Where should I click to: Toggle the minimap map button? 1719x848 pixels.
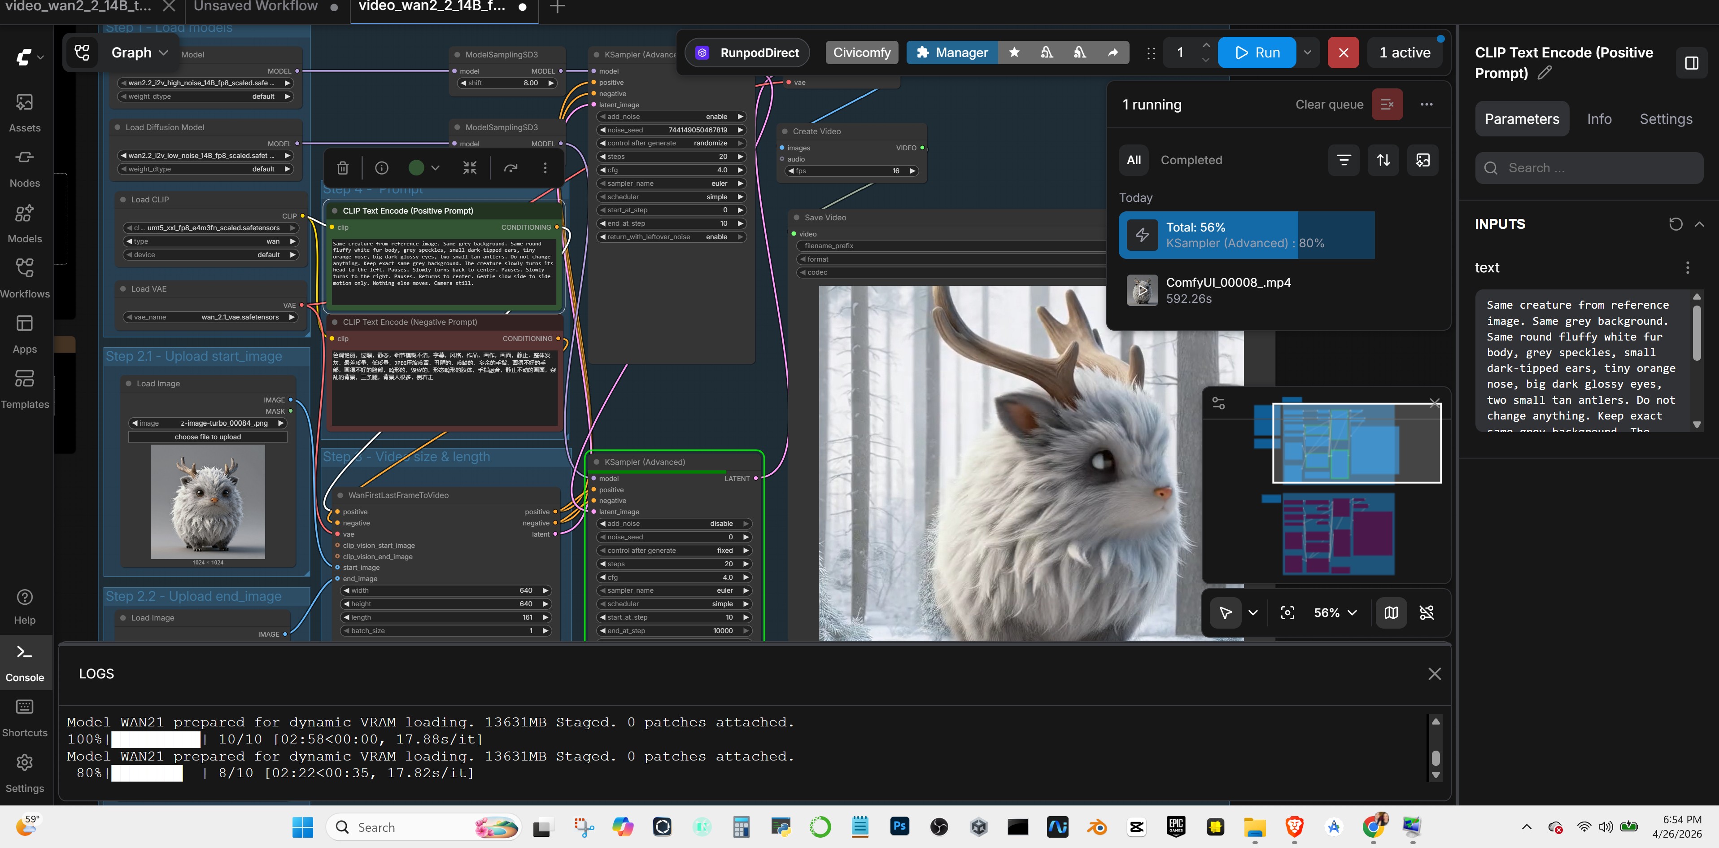[x=1391, y=612]
